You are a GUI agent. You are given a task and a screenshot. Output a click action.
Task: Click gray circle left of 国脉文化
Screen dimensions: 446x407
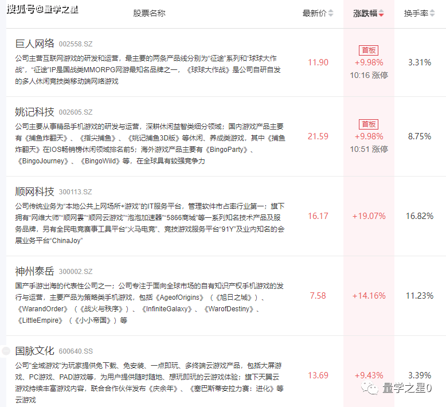(x=6, y=350)
